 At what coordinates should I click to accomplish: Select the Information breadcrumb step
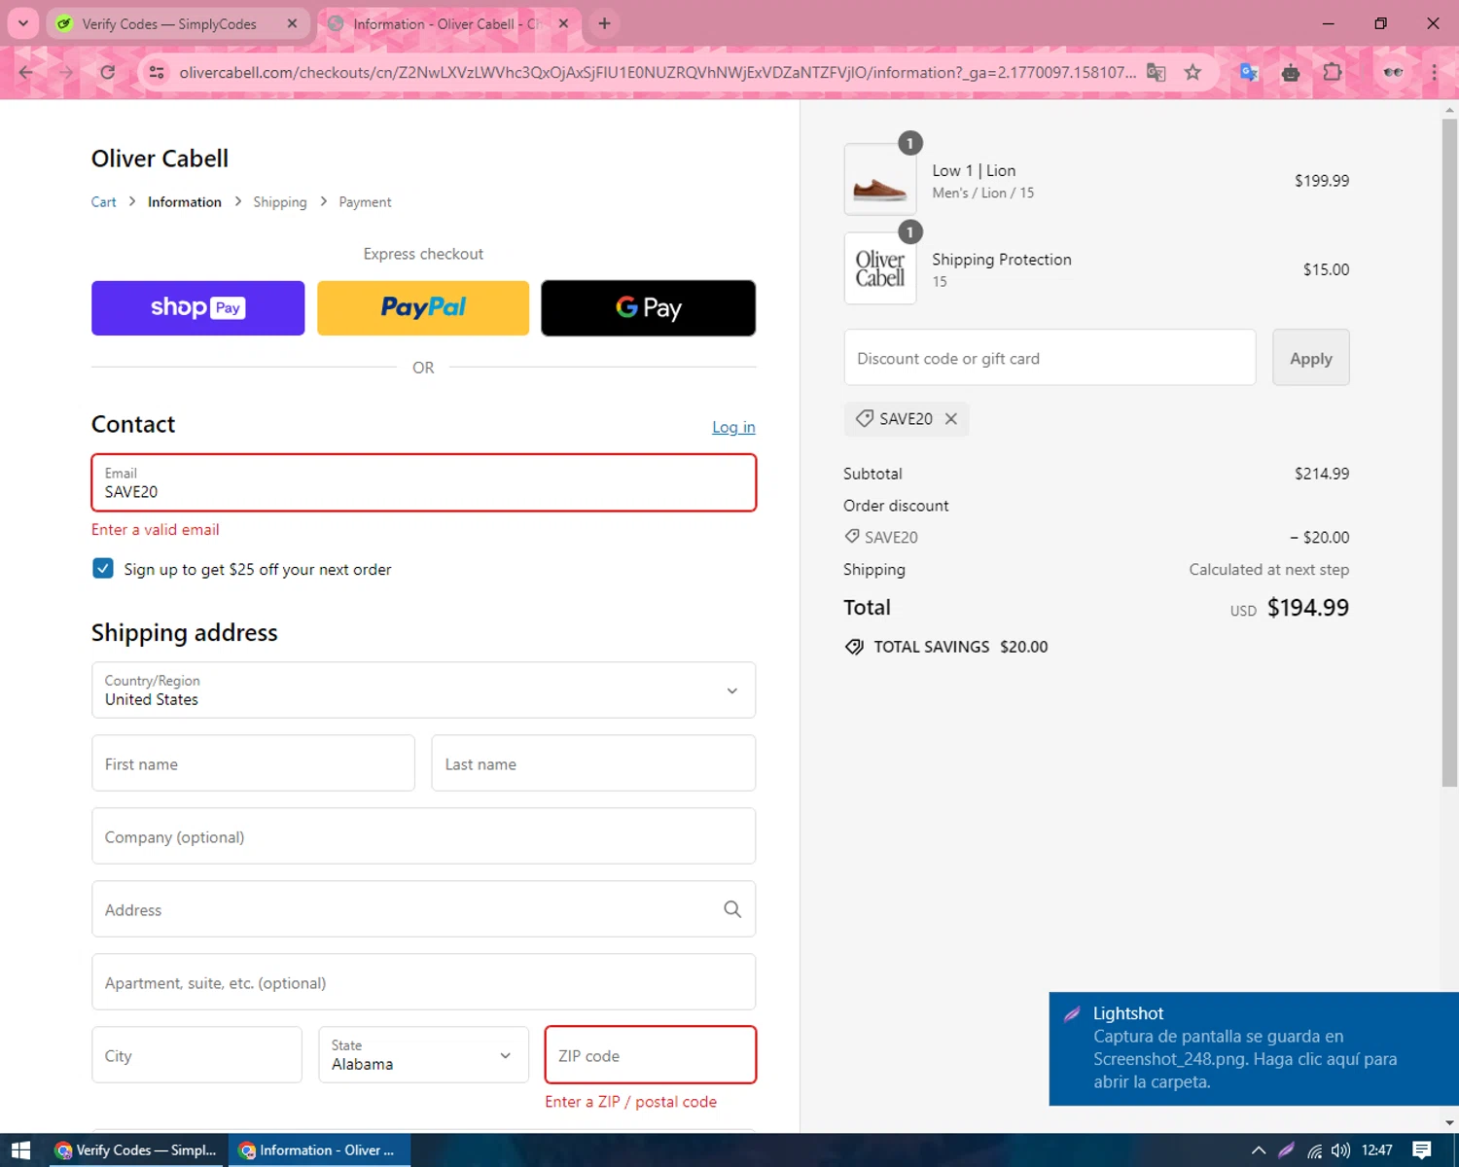point(185,202)
